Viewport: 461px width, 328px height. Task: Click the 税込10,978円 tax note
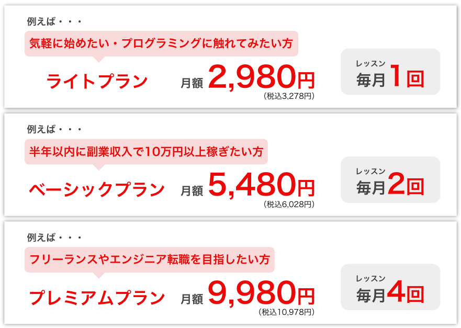[287, 312]
